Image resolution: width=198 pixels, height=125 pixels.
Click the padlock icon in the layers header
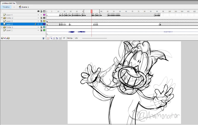[x=41, y=11]
